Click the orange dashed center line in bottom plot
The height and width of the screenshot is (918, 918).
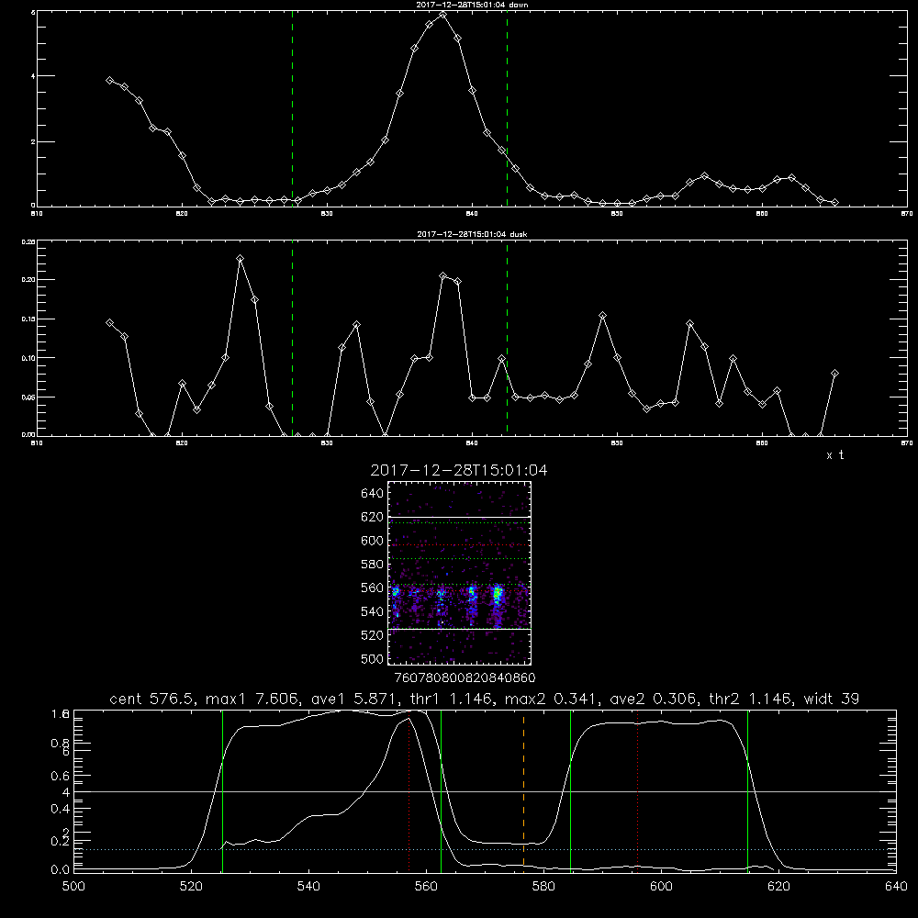(523, 790)
